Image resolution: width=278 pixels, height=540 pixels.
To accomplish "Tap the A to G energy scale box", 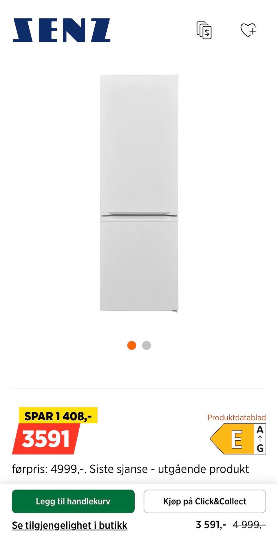I will (260, 439).
